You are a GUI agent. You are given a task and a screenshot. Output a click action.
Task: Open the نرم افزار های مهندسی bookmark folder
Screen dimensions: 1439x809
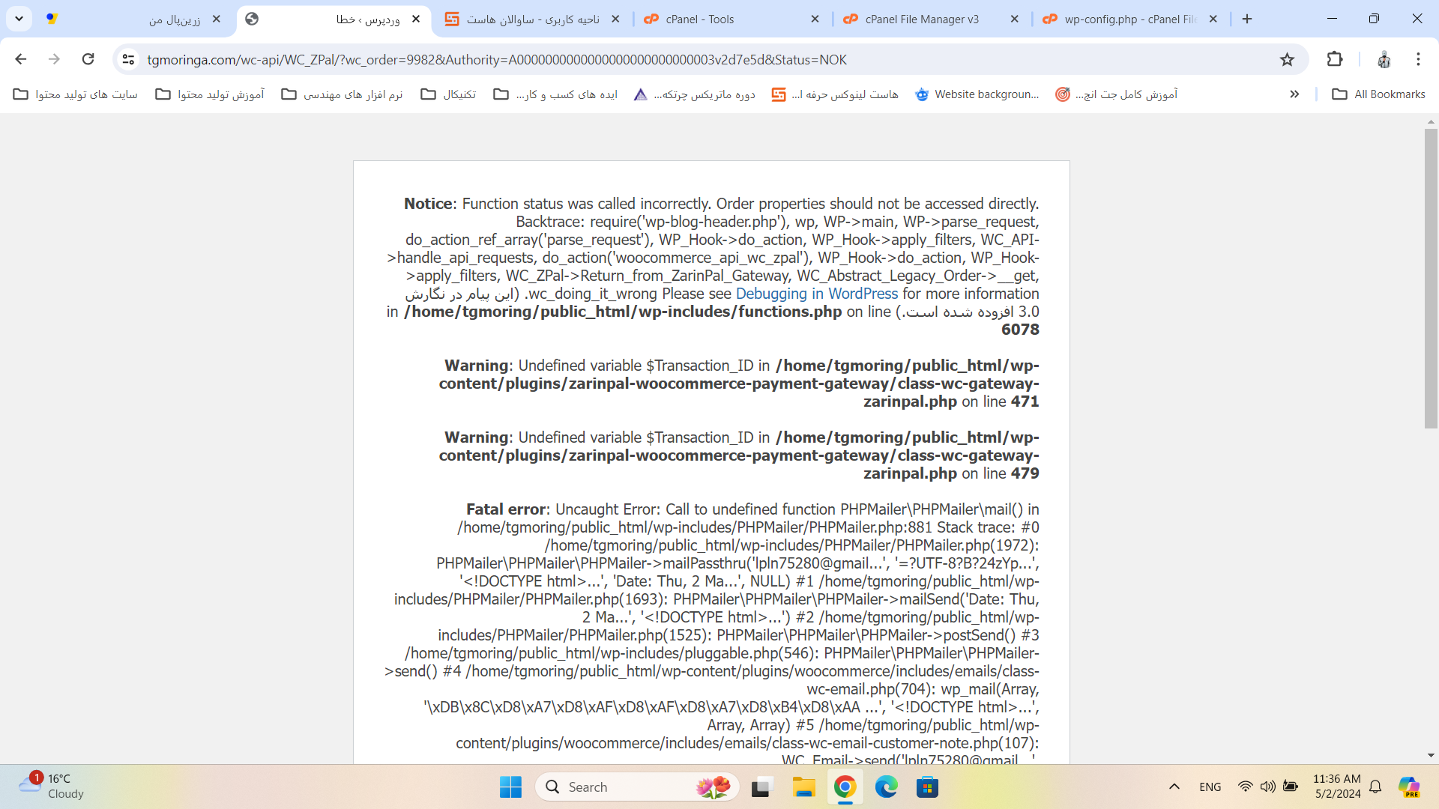tap(343, 94)
